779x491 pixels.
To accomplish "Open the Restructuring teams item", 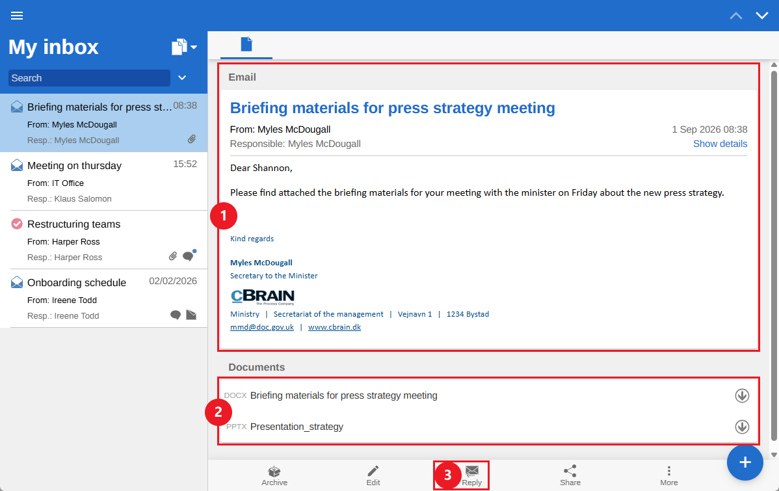I will pyautogui.click(x=104, y=240).
